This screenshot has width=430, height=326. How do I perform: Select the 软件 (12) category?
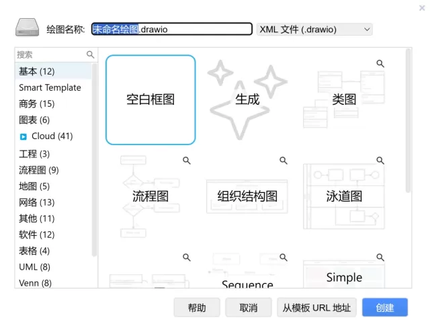[53, 235]
